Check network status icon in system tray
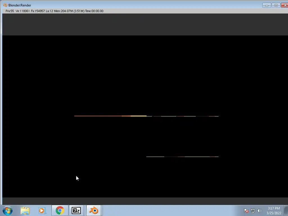This screenshot has width=288, height=216. click(253, 211)
